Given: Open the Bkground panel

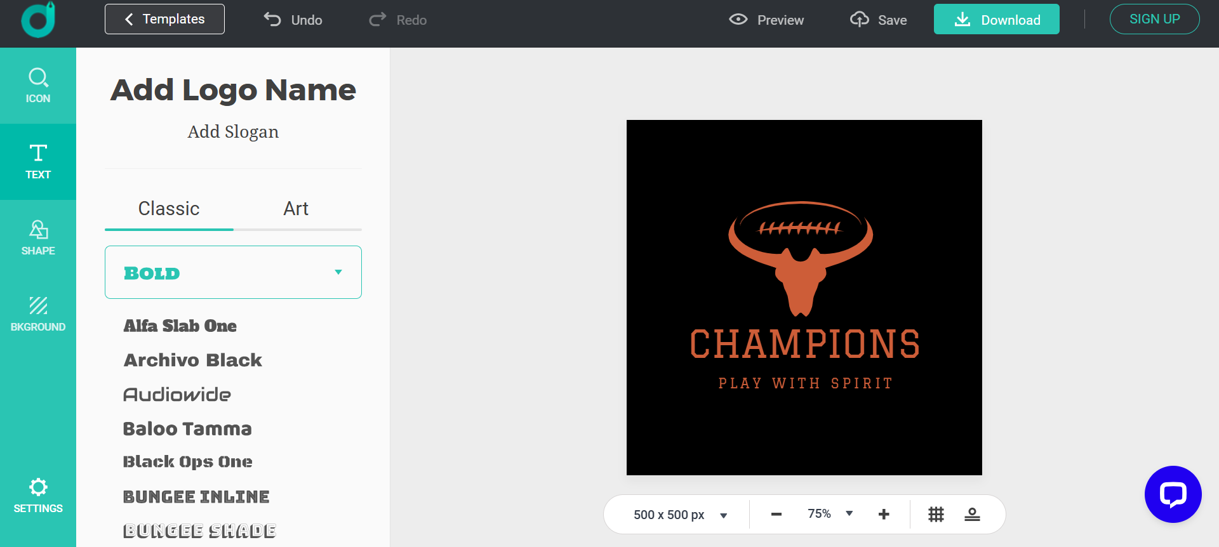Looking at the screenshot, I should 38,314.
